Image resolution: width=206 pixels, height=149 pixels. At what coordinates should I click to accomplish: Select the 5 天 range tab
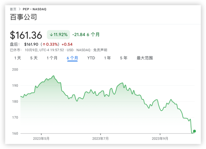coord(34,58)
